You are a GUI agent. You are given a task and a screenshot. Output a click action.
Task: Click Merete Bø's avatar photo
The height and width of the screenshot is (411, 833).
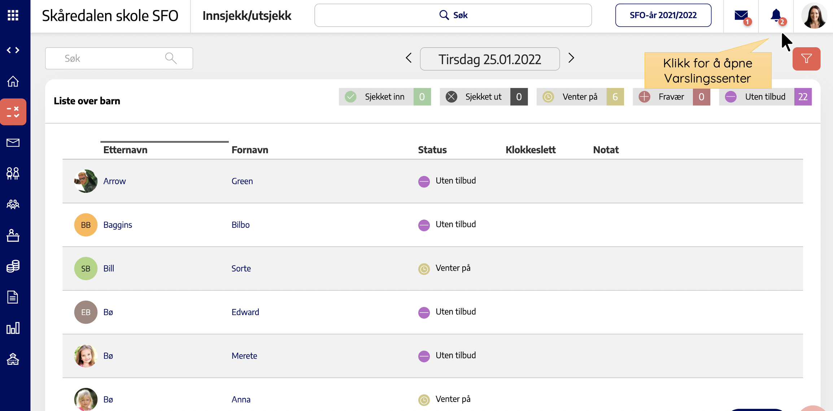pyautogui.click(x=86, y=355)
